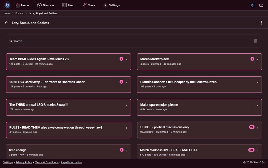Open THIRD annual Bracelet Swap via chevron

click(126, 105)
